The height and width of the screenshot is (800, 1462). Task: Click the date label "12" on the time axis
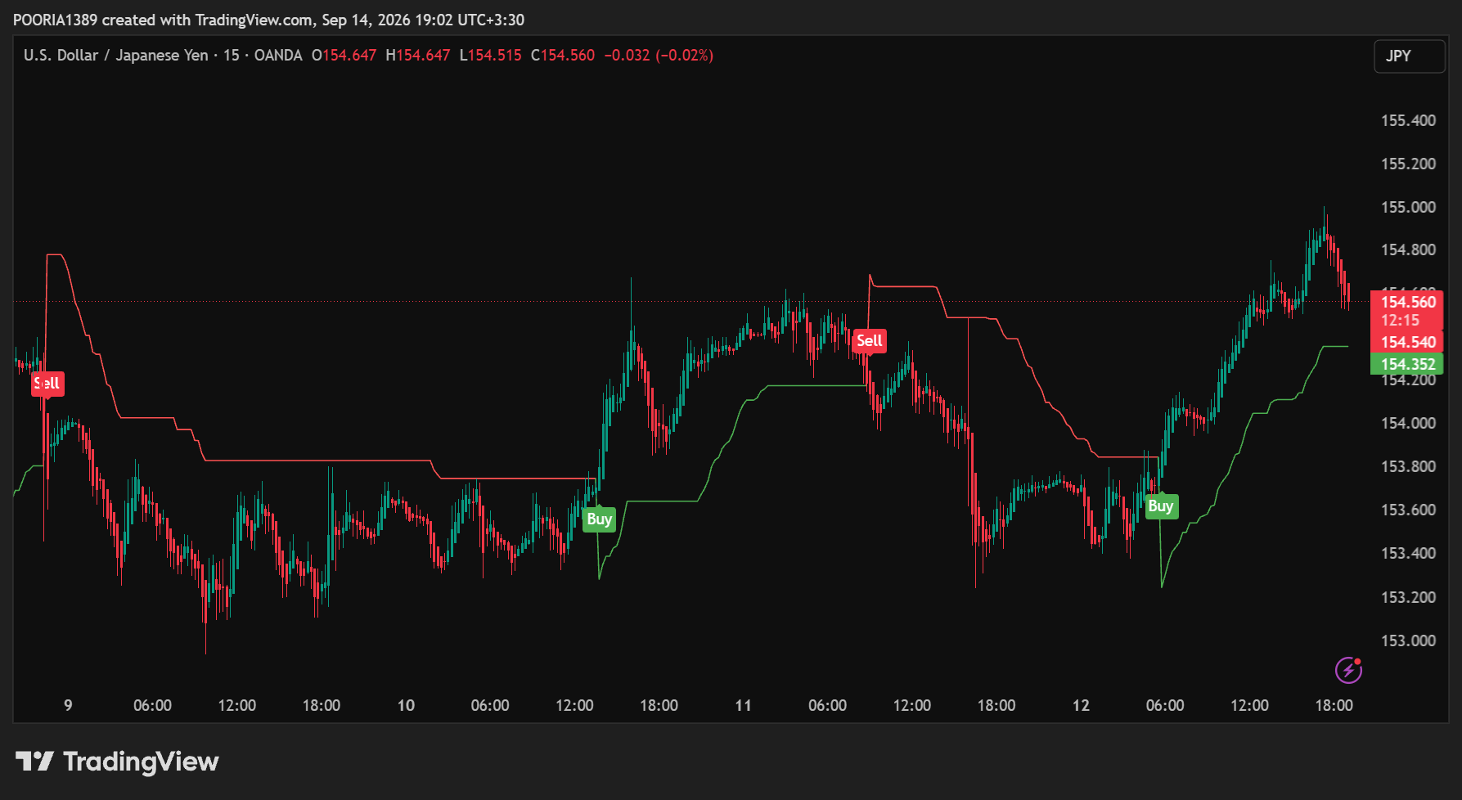[1081, 705]
